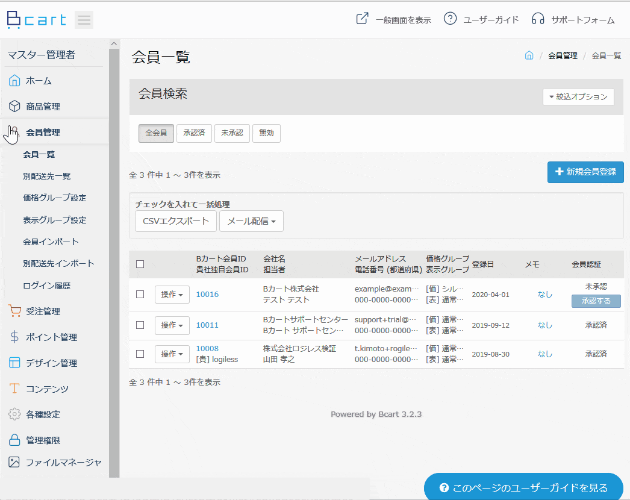Click the company name Bカート株式会社
The height and width of the screenshot is (500, 630).
[x=291, y=289]
